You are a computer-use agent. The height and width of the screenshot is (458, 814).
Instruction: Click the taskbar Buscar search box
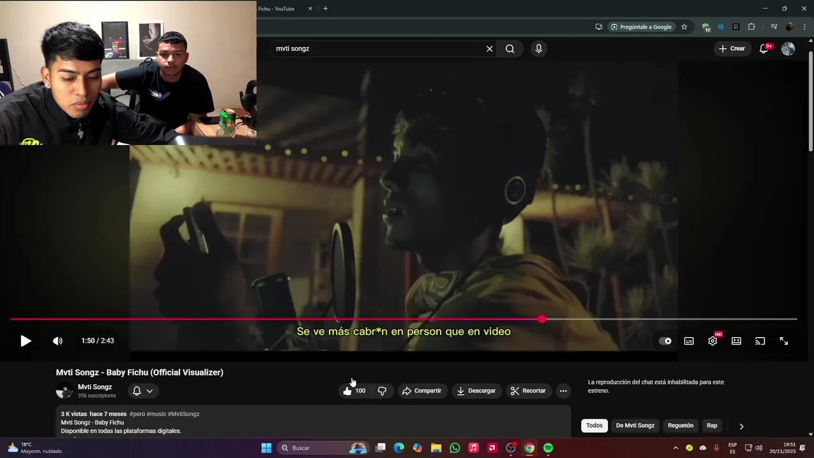(324, 448)
